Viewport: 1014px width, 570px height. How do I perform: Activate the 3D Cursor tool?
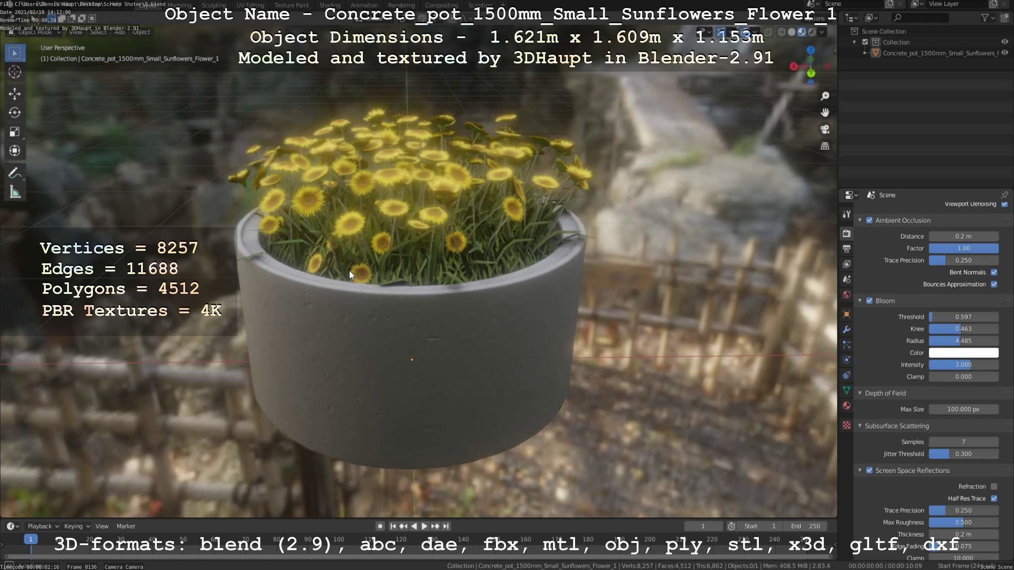click(x=15, y=72)
